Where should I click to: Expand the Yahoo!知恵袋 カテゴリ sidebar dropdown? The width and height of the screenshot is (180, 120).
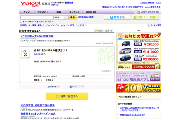pyautogui.click(x=141, y=97)
